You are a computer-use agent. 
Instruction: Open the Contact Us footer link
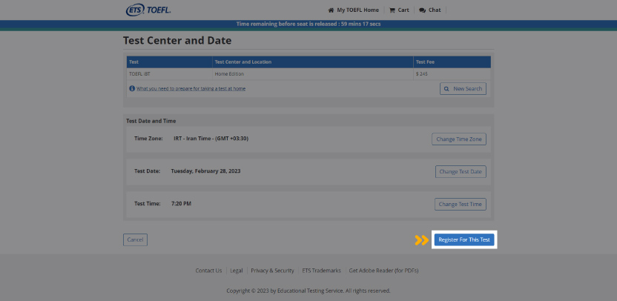(208, 271)
